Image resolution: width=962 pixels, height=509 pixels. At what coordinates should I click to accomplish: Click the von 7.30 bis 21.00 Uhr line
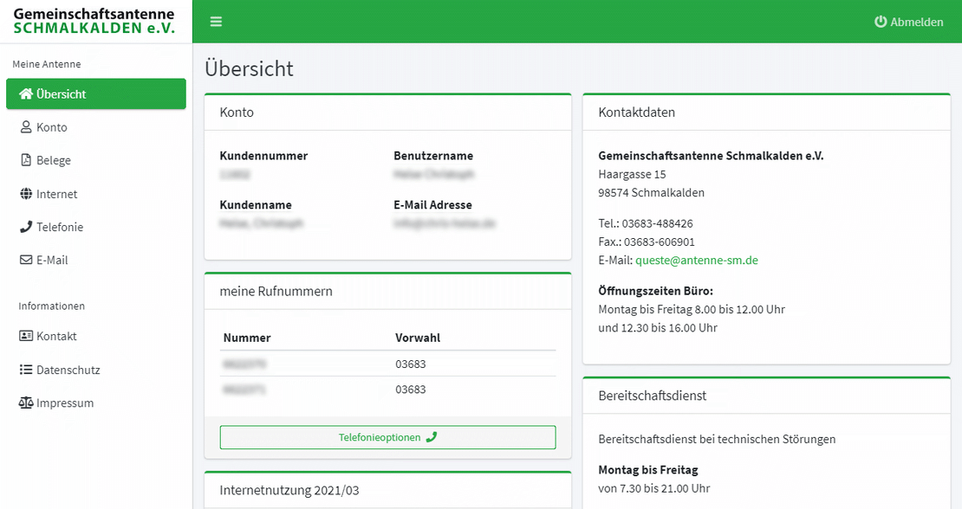point(654,488)
